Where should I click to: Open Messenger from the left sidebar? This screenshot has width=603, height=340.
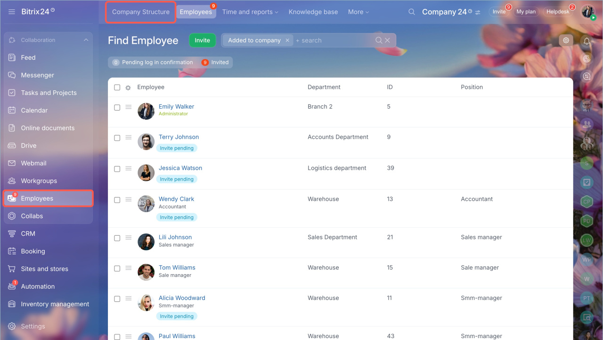point(37,75)
